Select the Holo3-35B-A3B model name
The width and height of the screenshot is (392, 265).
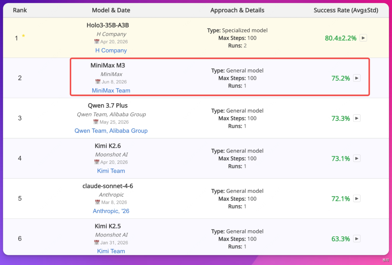click(x=108, y=25)
